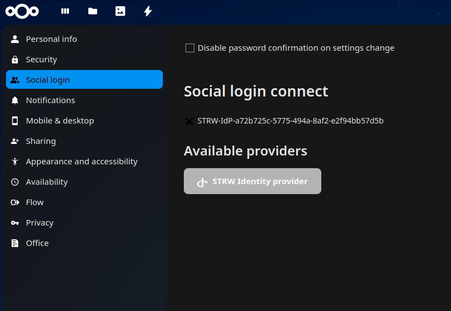451x311 pixels.
Task: Open Personal info settings
Action: 51,39
